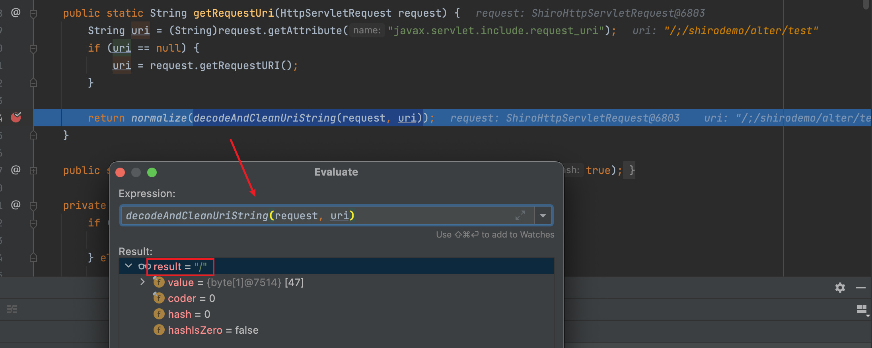
Task: Collapse the getRequestUri method fold marker
Action: 34,14
